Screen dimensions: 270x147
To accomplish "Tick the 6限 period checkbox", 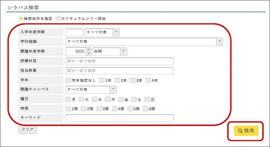I will point(145,109).
